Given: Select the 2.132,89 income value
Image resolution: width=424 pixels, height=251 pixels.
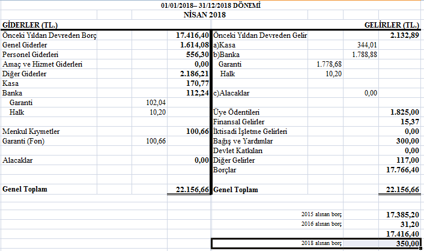Looking at the screenshot, I should tap(405, 35).
